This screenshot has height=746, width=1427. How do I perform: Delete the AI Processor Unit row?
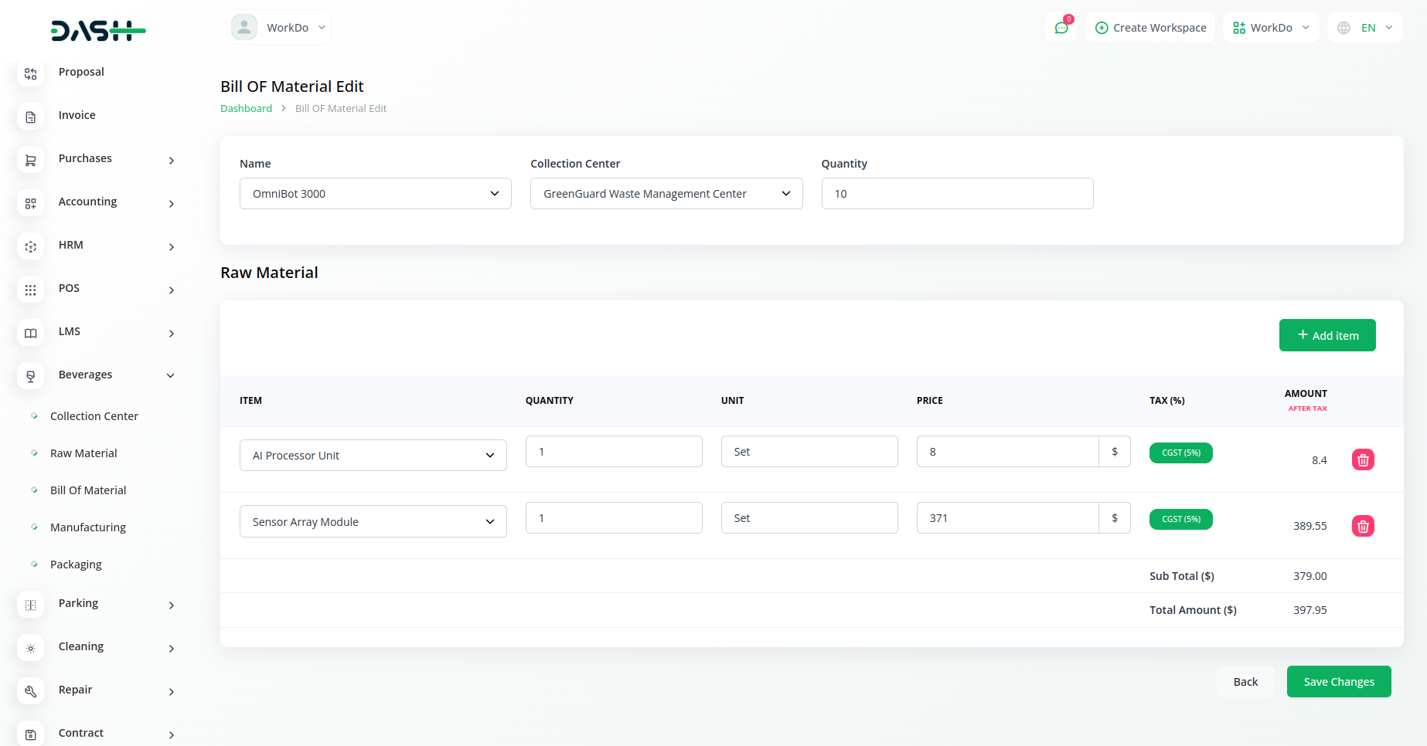click(x=1363, y=460)
